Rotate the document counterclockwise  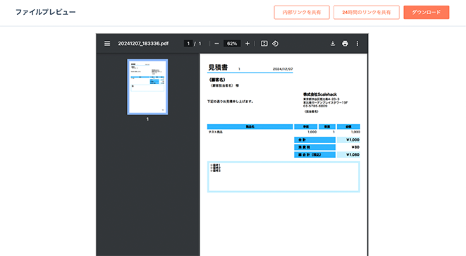(275, 44)
